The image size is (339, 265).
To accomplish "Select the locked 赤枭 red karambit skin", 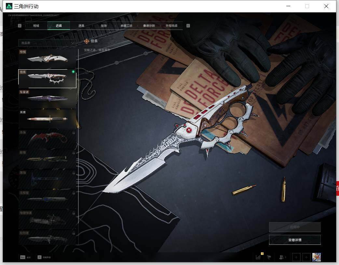I will [x=47, y=139].
